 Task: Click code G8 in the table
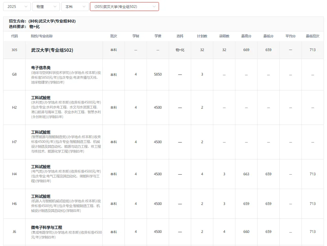(x=15, y=74)
